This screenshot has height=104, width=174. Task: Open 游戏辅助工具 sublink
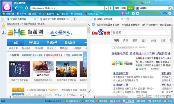[x=121, y=85]
